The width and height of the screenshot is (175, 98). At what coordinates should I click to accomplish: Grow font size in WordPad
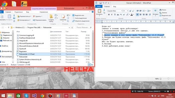[130, 11]
